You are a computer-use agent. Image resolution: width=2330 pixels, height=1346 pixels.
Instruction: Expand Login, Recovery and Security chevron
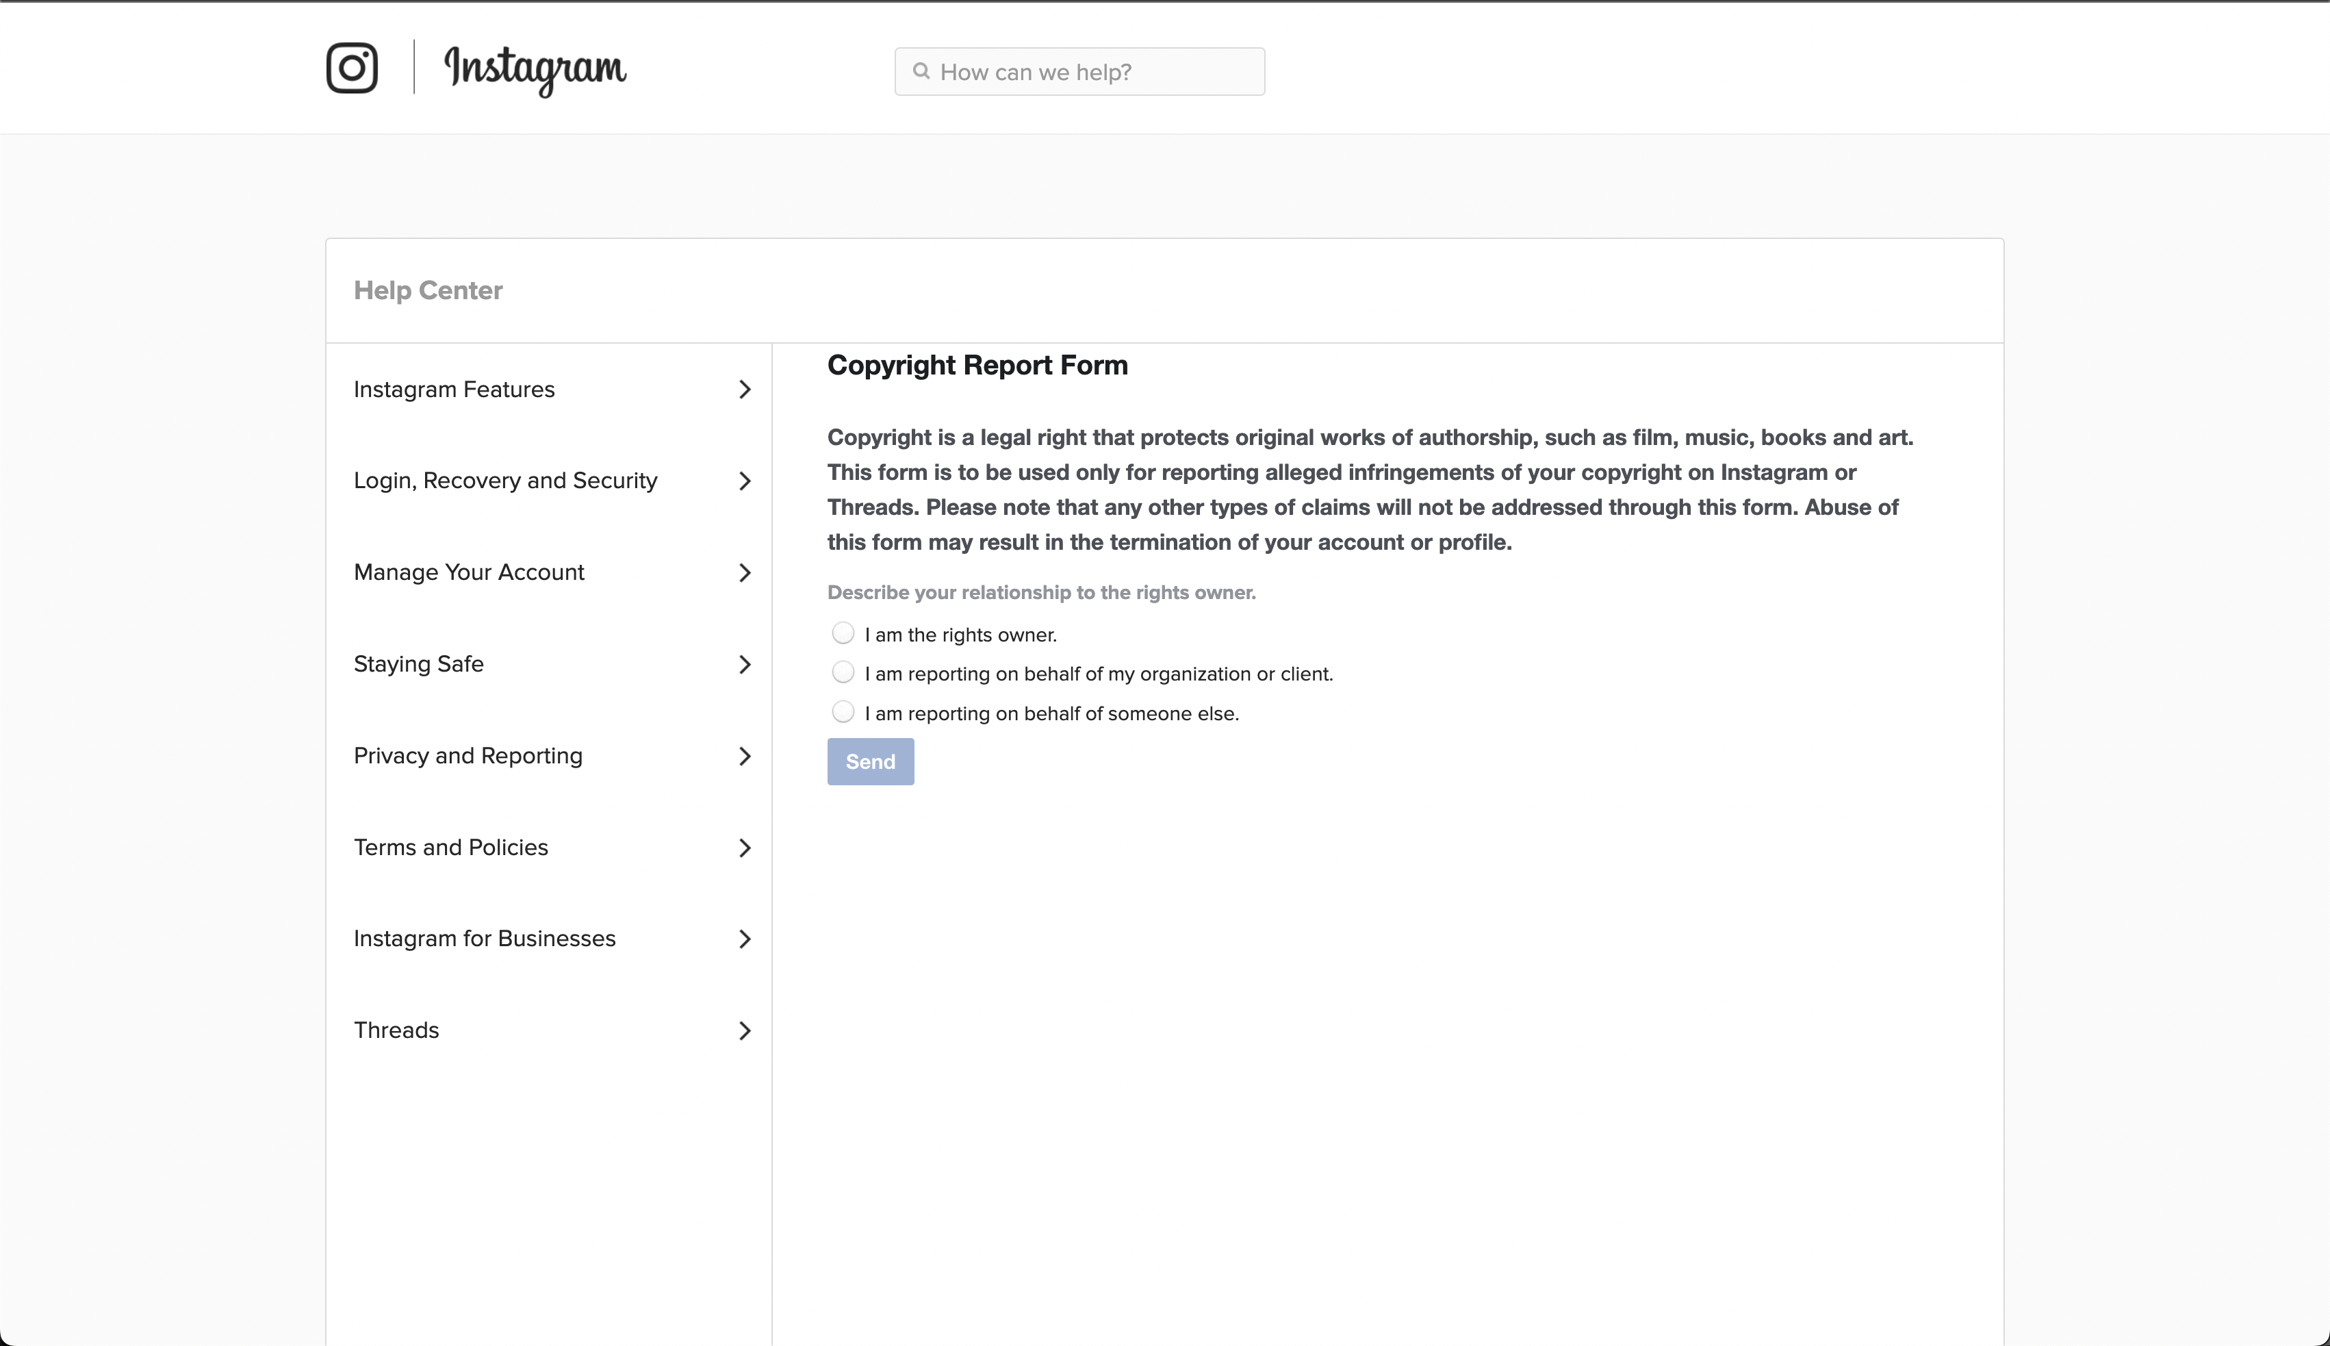(745, 481)
